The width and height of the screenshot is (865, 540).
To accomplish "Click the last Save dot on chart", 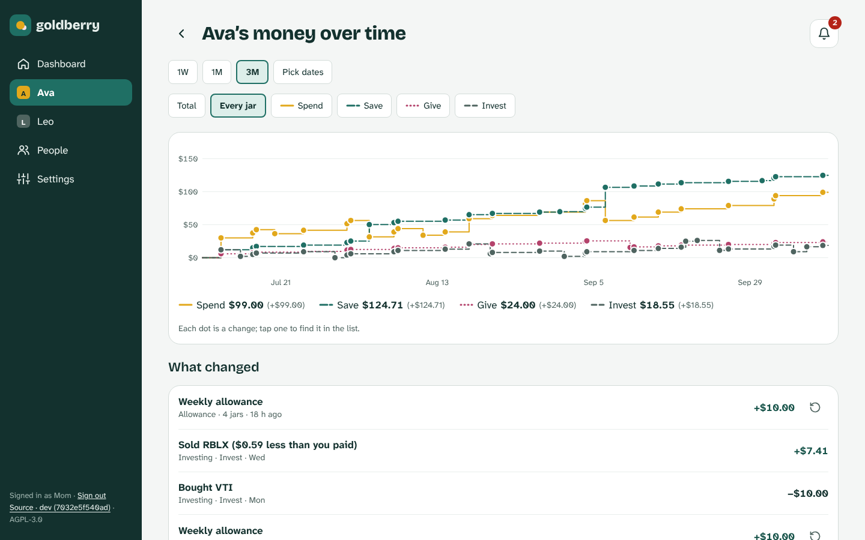I will coord(823,176).
